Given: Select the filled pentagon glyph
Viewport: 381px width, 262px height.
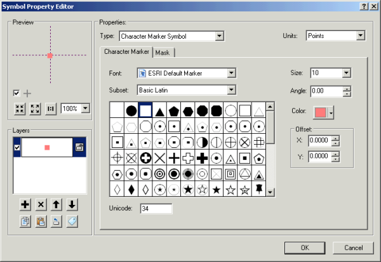Looking at the screenshot, I should (x=174, y=111).
